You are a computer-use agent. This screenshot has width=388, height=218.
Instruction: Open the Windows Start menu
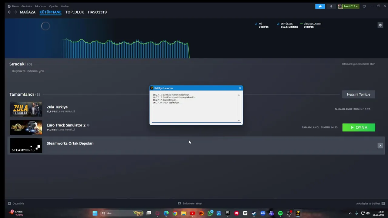pos(95,213)
